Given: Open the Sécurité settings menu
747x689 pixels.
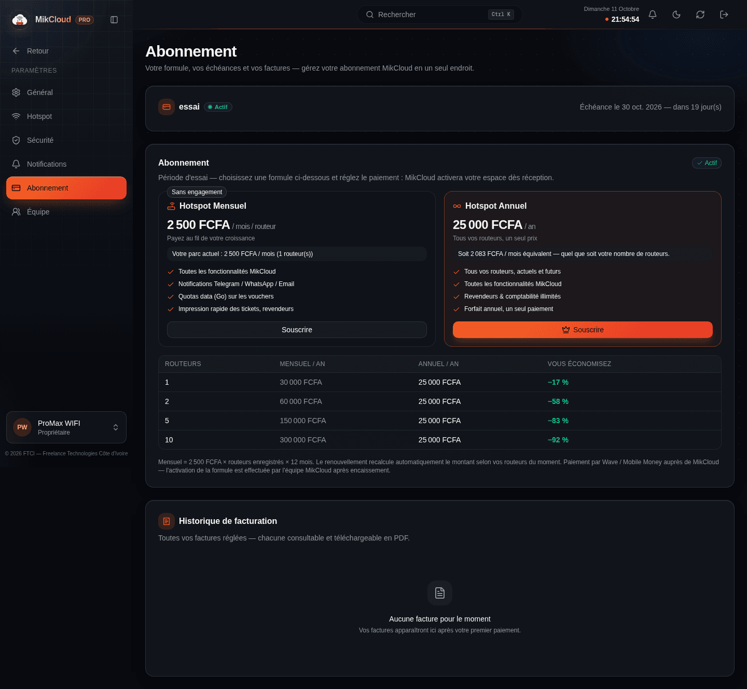Looking at the screenshot, I should (x=66, y=140).
